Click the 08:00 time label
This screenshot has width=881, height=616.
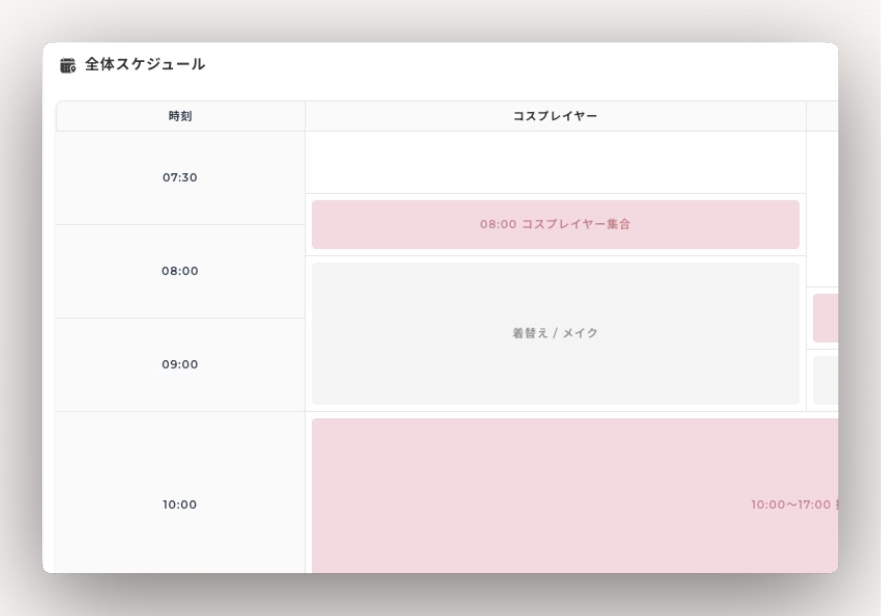(x=179, y=271)
